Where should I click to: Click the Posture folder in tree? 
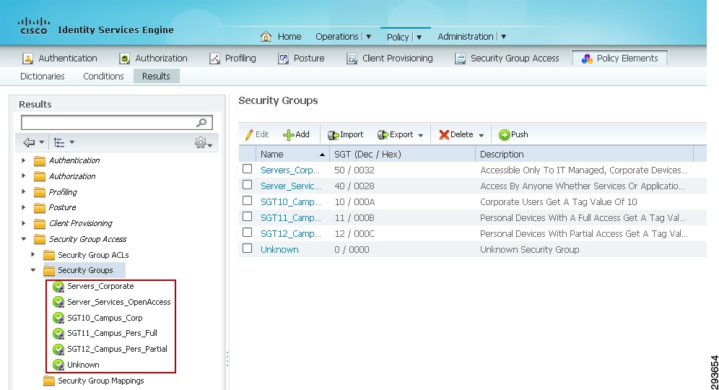(55, 208)
